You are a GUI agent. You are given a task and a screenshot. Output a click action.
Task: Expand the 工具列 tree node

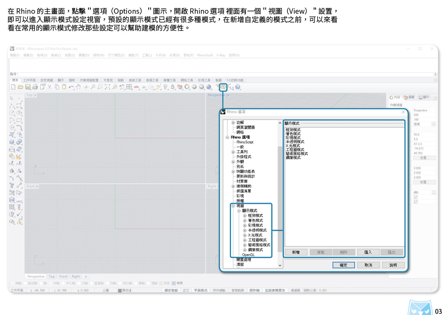click(233, 152)
